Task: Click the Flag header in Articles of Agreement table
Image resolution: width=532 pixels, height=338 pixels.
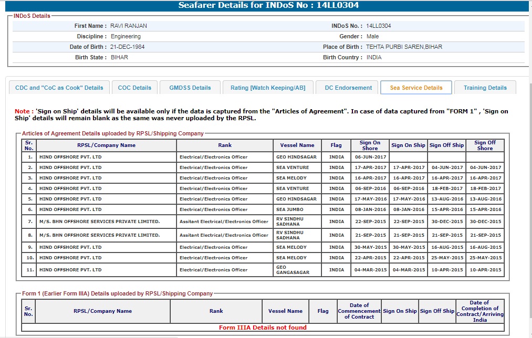Action: click(336, 145)
